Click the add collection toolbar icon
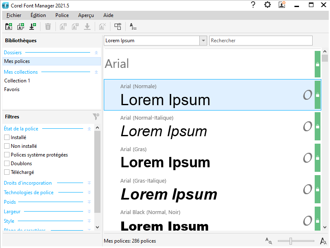 [x=21, y=26]
